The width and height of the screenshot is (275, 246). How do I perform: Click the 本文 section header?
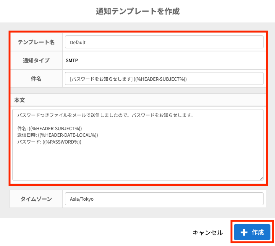click(x=20, y=99)
